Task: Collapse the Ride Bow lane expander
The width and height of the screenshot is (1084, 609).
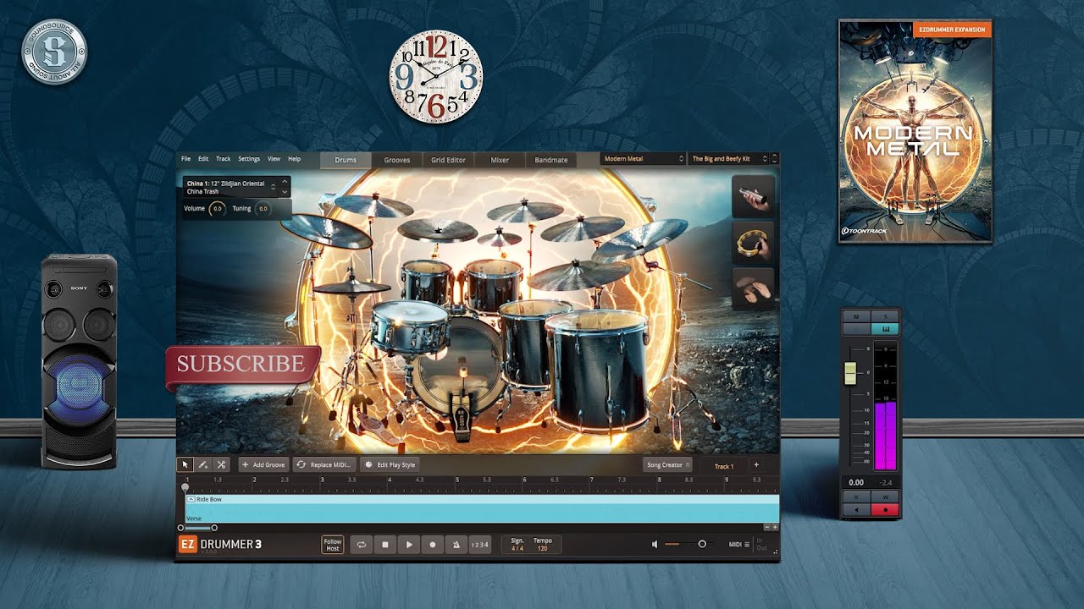Action: [x=191, y=500]
